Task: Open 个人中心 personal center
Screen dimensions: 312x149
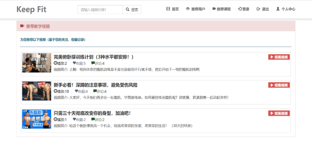Action: click(286, 9)
